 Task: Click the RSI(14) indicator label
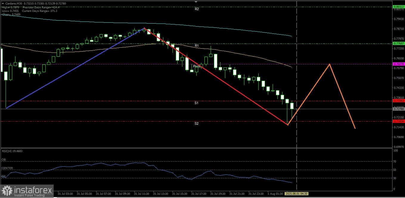pos(12,151)
